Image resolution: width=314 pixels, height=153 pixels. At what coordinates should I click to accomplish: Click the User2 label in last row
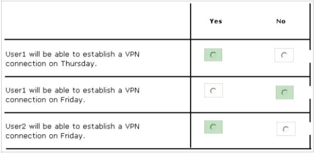point(16,126)
